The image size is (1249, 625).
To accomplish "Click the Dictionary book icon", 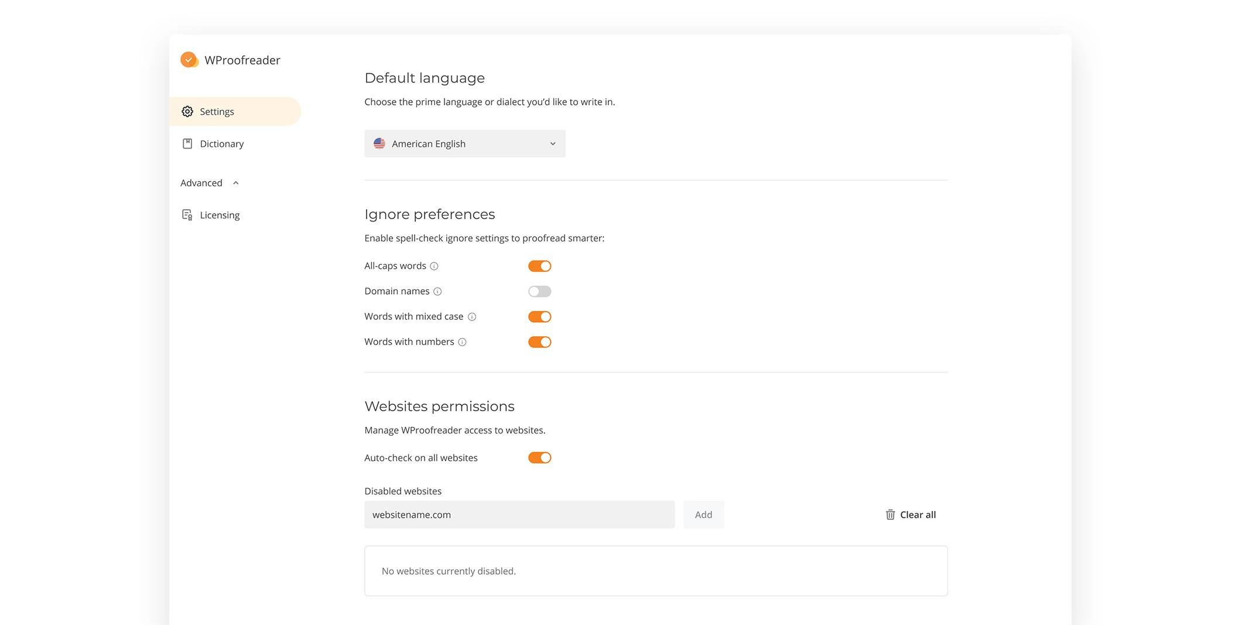I will tap(187, 144).
